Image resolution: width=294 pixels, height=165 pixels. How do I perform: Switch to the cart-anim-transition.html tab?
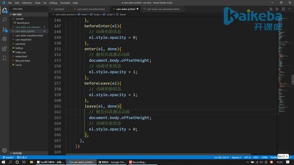pos(91,9)
